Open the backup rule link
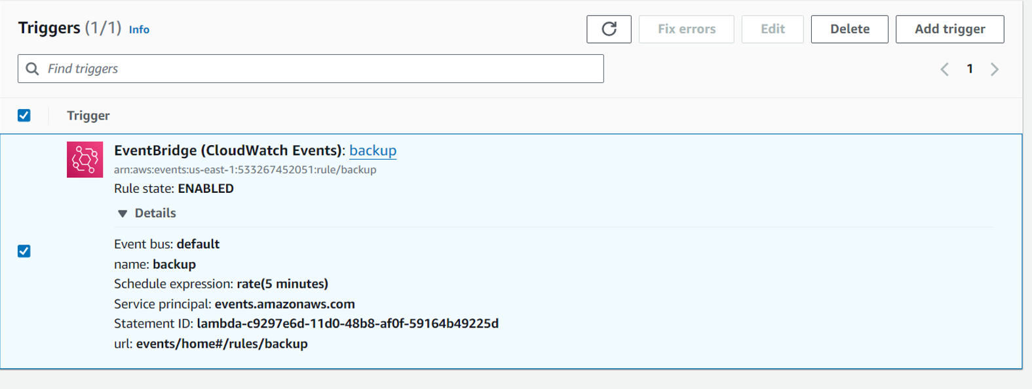This screenshot has height=389, width=1032. pyautogui.click(x=373, y=150)
